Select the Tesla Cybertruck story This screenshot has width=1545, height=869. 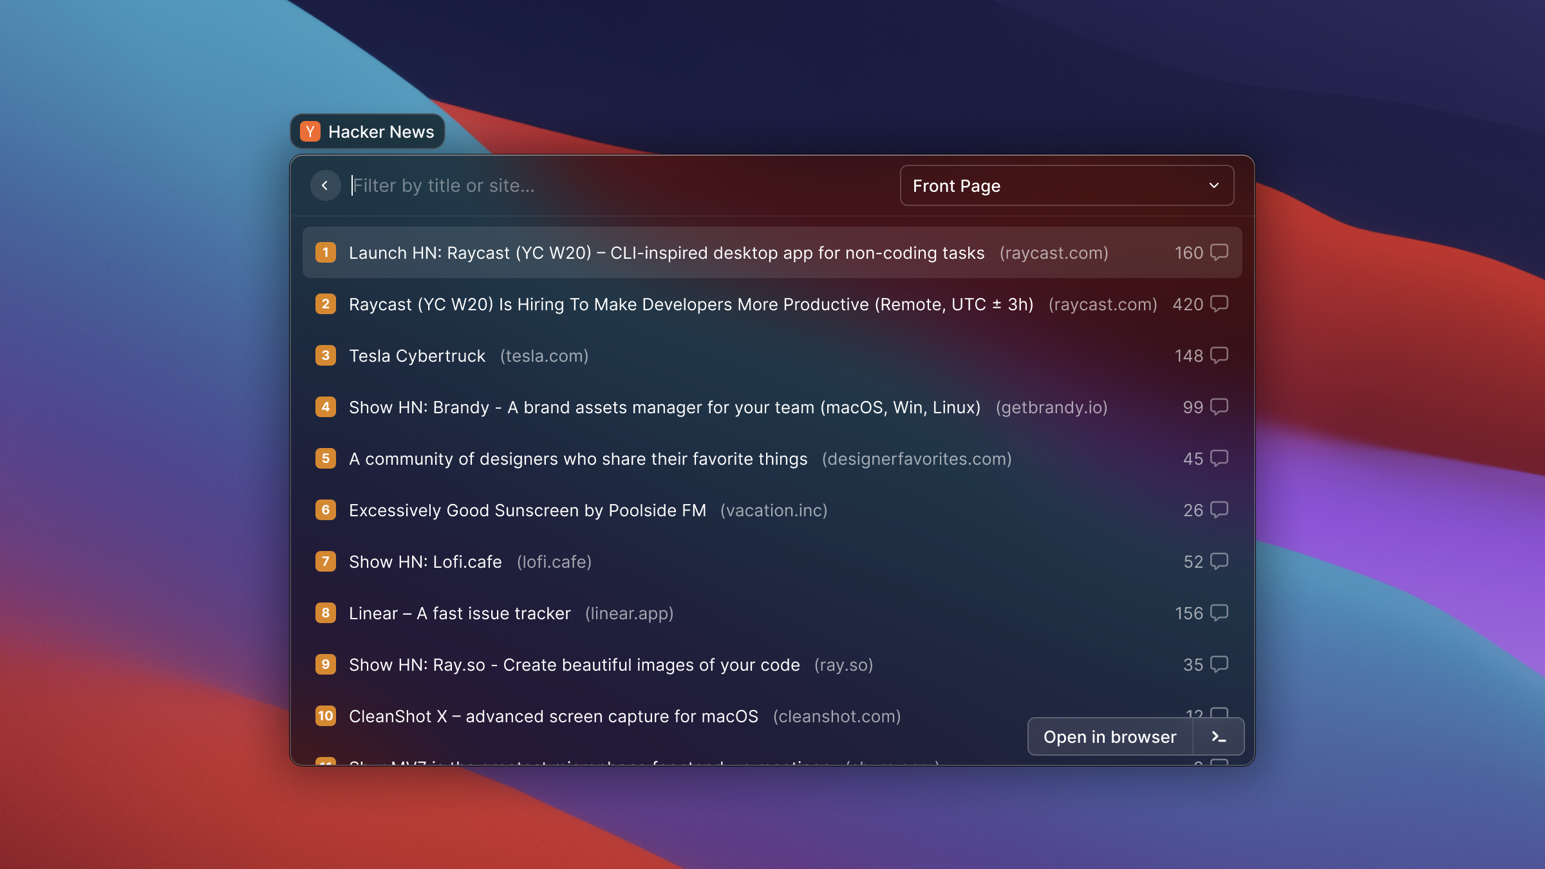(772, 355)
